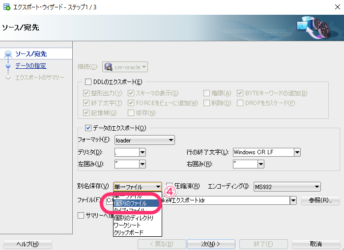Select ワークシート option in the list
The height and width of the screenshot is (250, 344).
[x=127, y=225]
